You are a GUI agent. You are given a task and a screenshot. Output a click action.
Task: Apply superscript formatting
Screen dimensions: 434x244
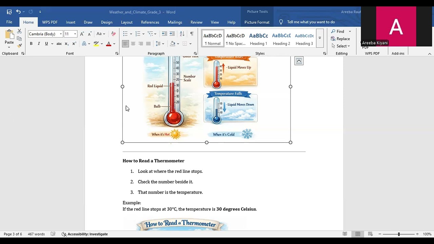[x=74, y=44]
